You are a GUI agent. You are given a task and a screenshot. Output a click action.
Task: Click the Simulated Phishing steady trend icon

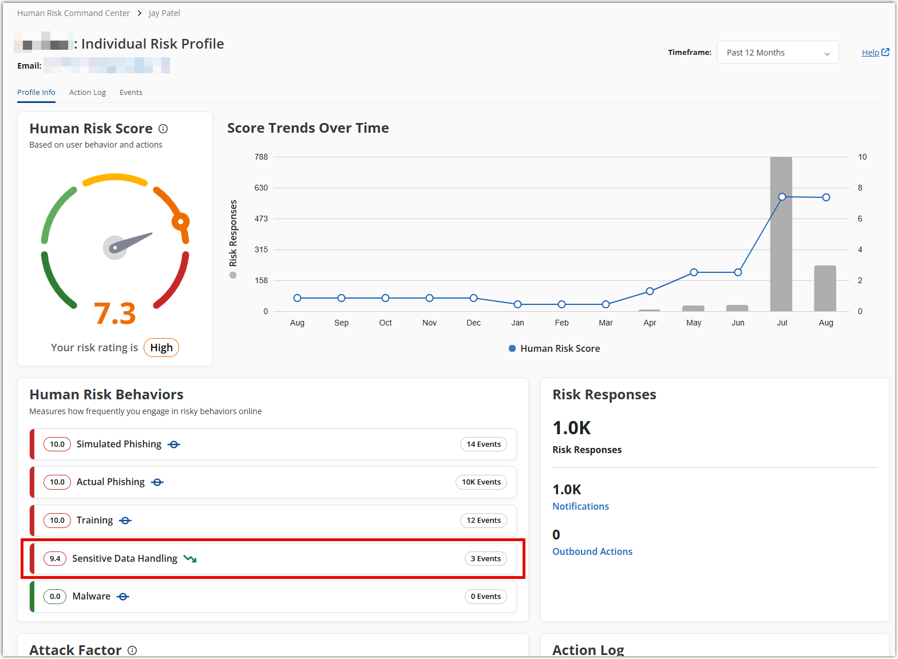[x=174, y=444]
